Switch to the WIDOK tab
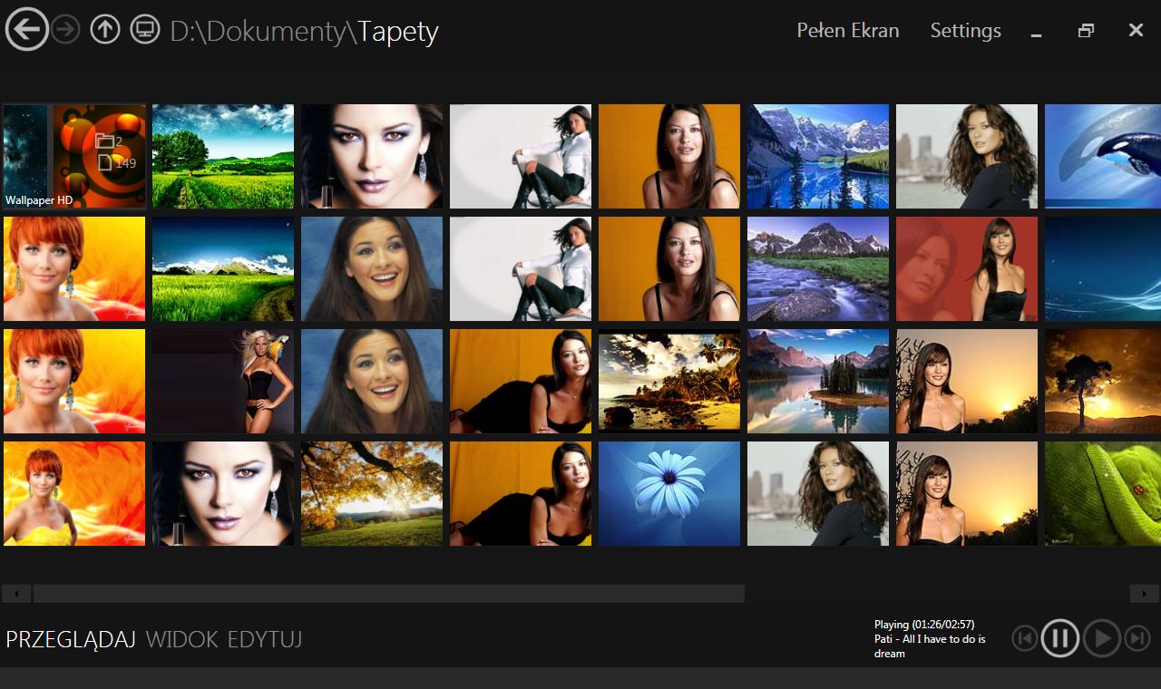Viewport: 1161px width, 689px height. (x=181, y=640)
